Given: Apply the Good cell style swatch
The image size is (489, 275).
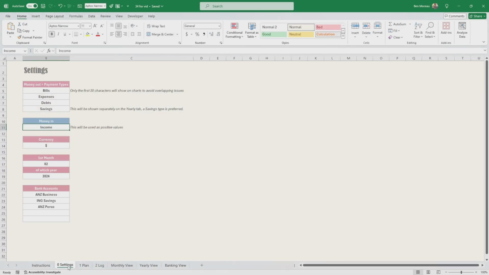Looking at the screenshot, I should point(274,34).
